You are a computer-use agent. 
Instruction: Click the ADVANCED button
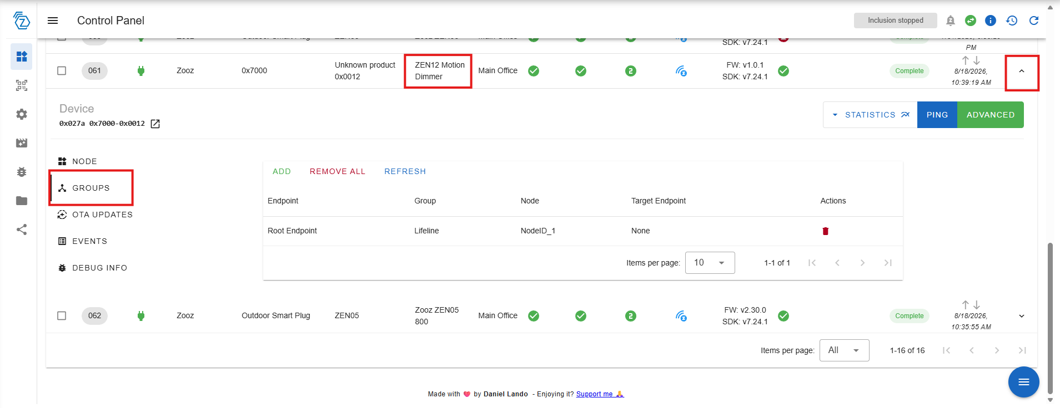pos(991,115)
